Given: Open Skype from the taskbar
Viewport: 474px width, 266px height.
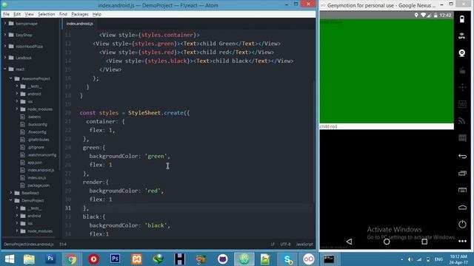Looking at the screenshot, I should click(287, 259).
